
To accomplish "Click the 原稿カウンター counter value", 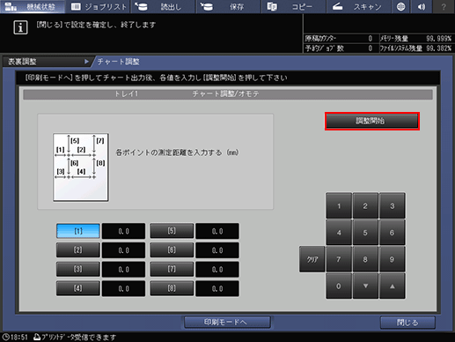I will pos(371,39).
